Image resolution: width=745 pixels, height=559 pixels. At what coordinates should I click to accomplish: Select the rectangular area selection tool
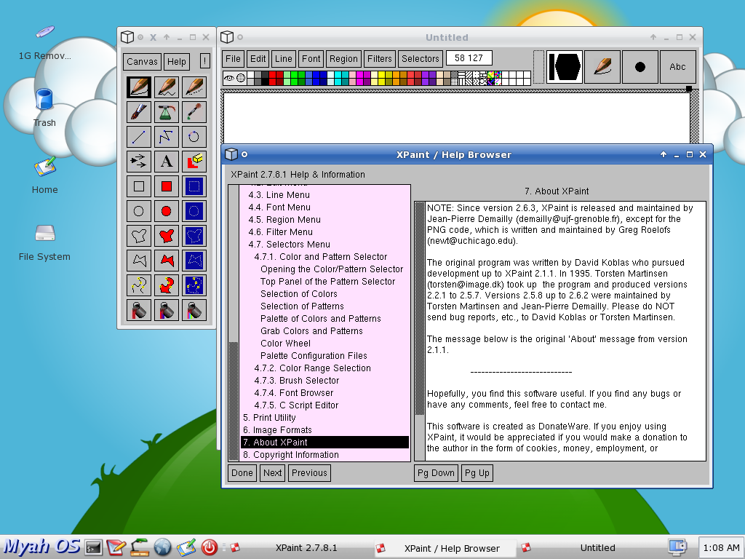194,186
